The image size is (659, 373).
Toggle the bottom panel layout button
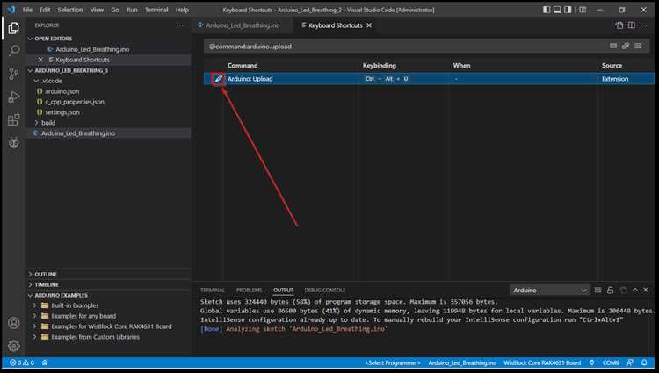click(x=557, y=10)
